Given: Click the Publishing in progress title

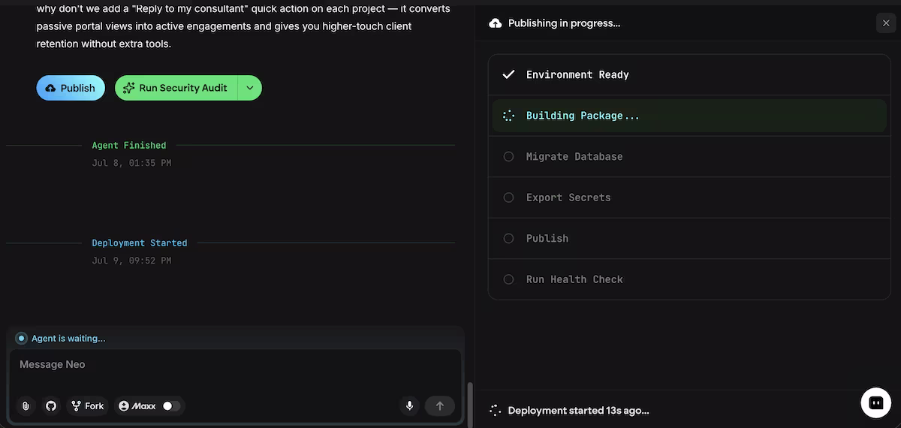Looking at the screenshot, I should (x=564, y=23).
